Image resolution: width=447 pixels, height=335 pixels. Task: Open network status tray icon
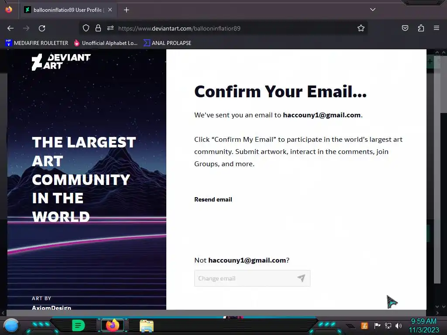(x=388, y=325)
